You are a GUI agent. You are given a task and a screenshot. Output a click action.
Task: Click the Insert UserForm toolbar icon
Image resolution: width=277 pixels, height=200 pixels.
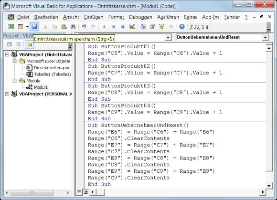pyautogui.click(x=21, y=27)
